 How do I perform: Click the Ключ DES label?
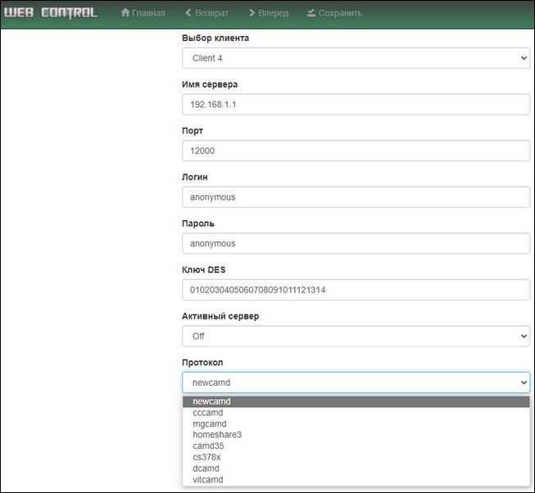[204, 269]
